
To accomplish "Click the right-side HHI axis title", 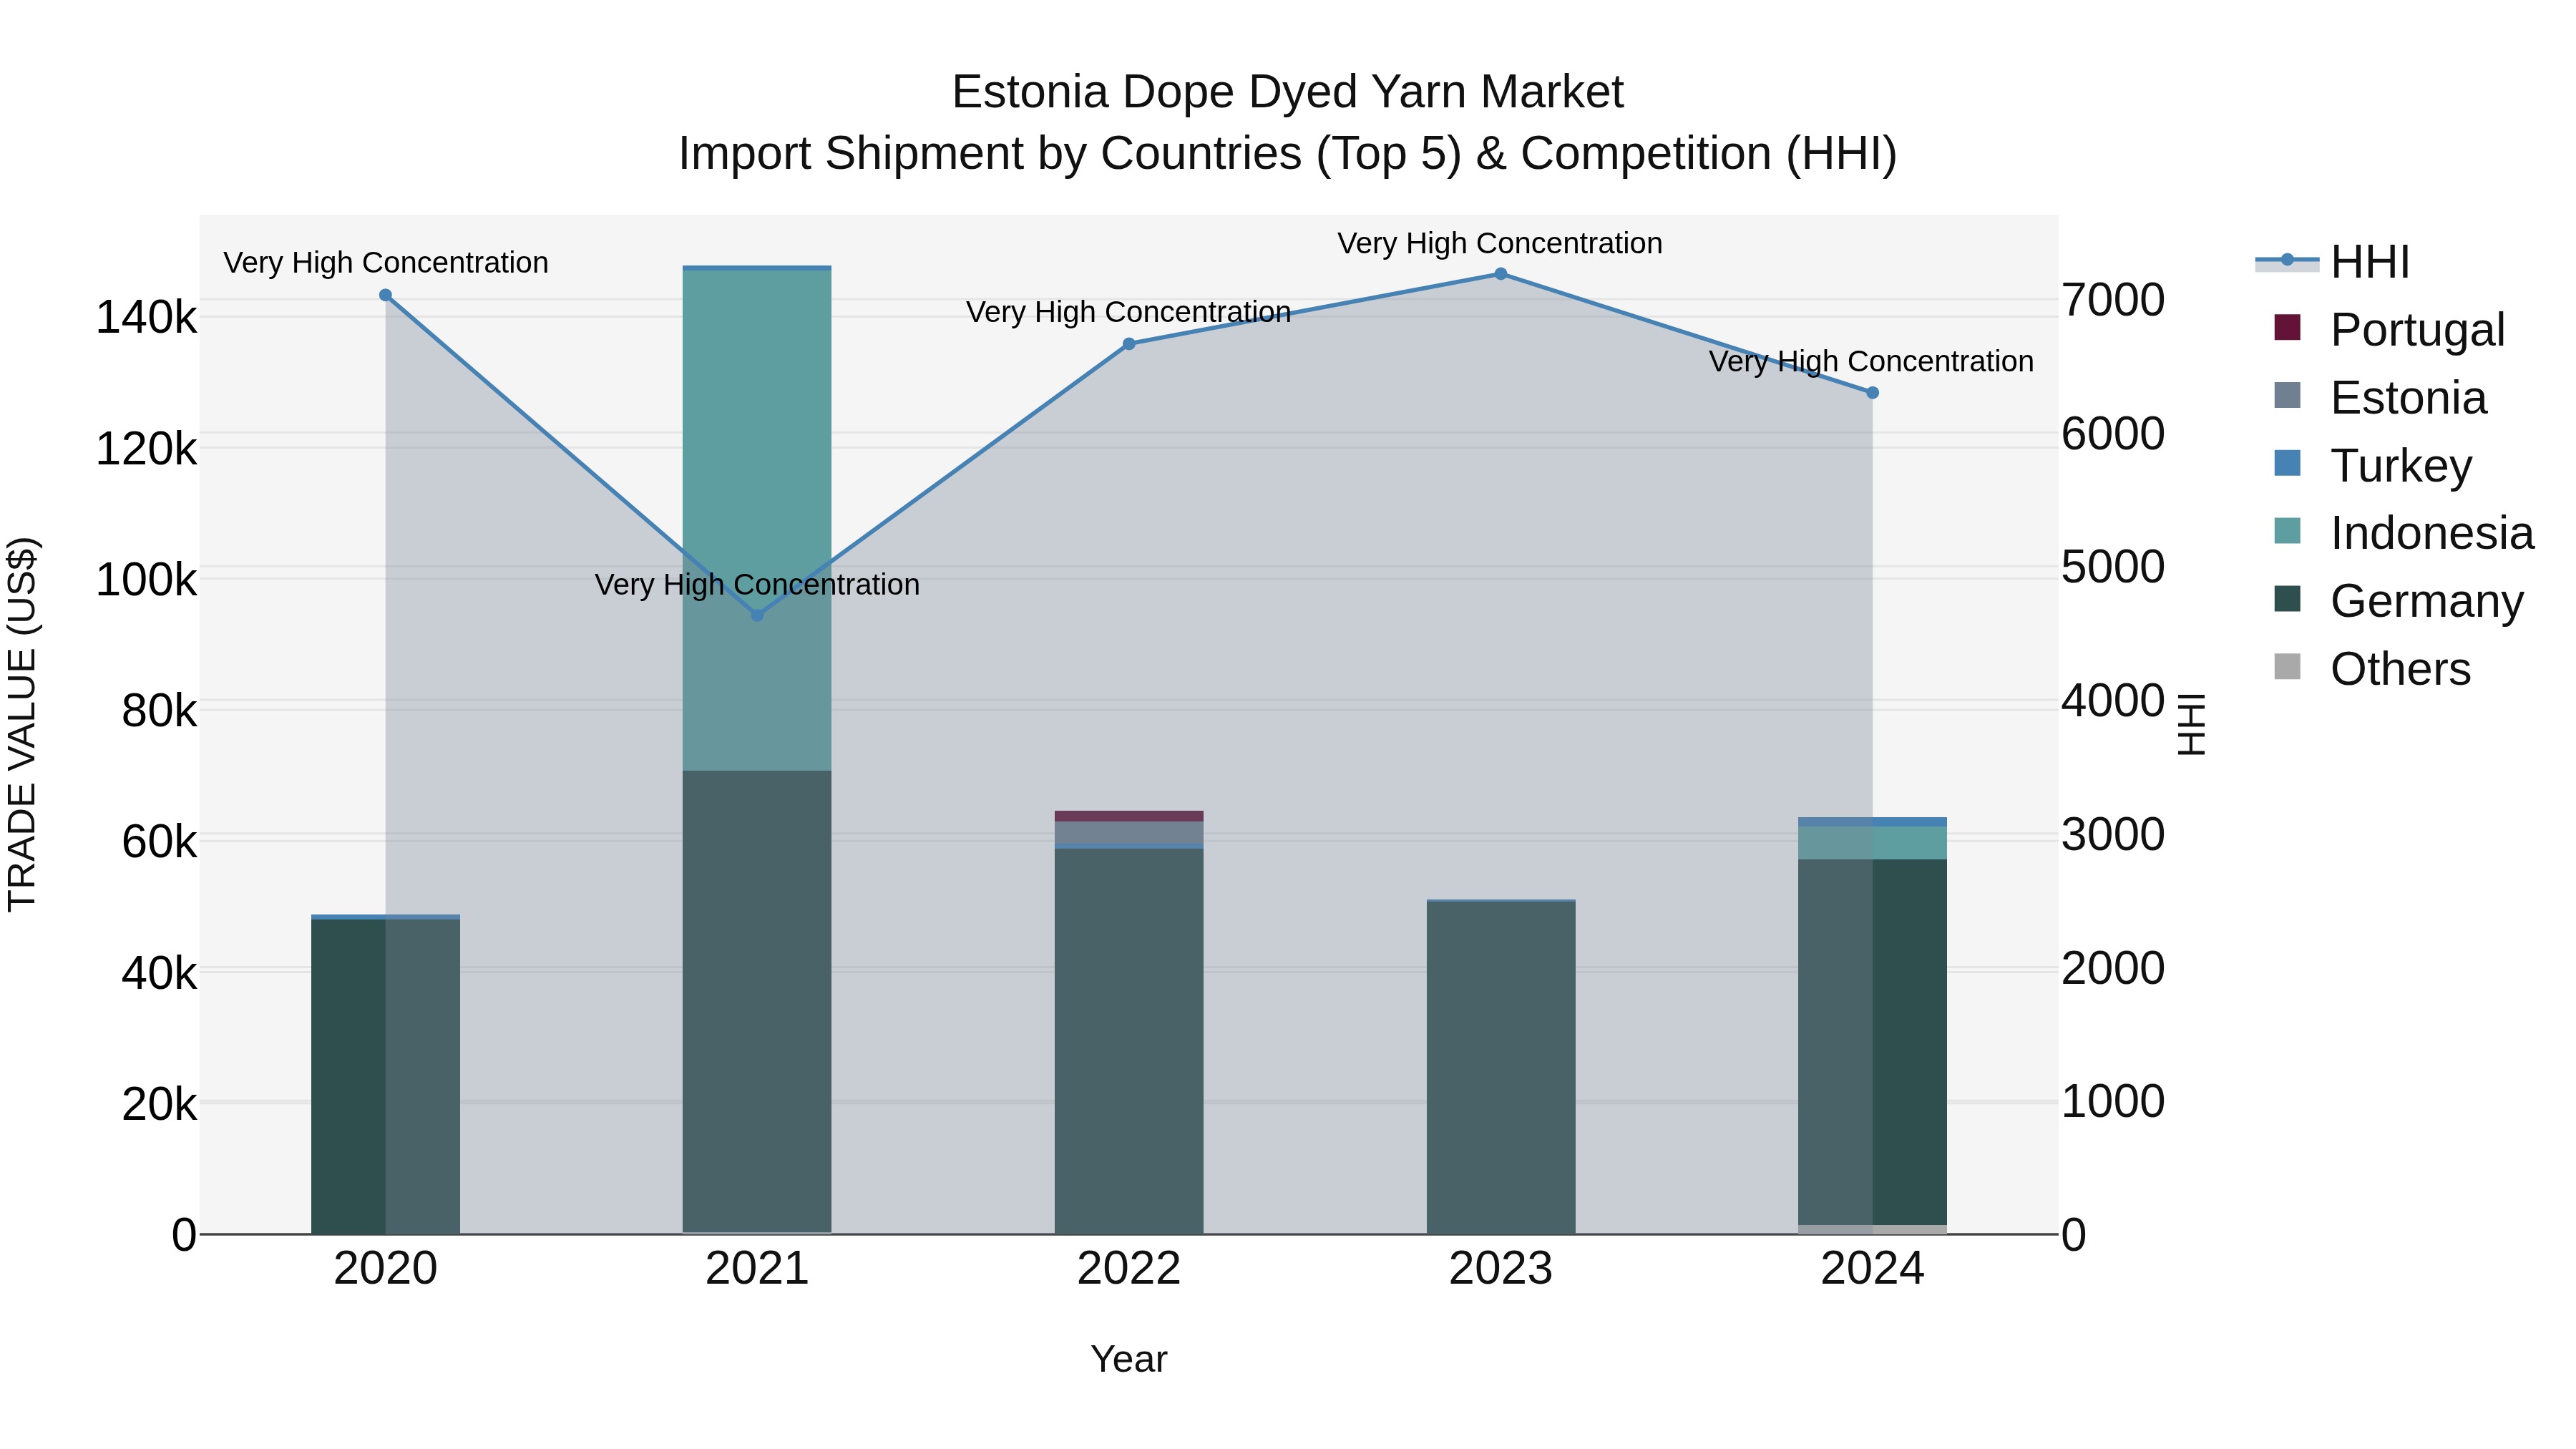I will [2191, 724].
